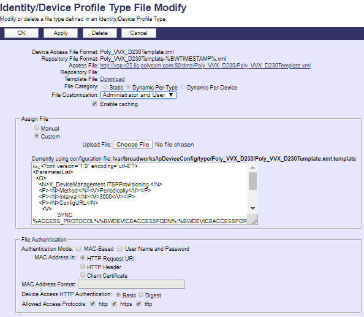Click the MAC Address Format field

(x=131, y=285)
